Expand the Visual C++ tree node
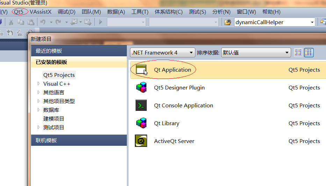Image resolution: width=326 pixels, height=186 pixels. pos(39,84)
